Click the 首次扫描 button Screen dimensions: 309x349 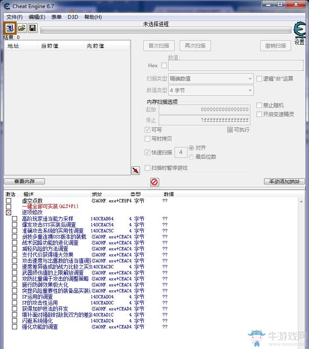pyautogui.click(x=159, y=45)
